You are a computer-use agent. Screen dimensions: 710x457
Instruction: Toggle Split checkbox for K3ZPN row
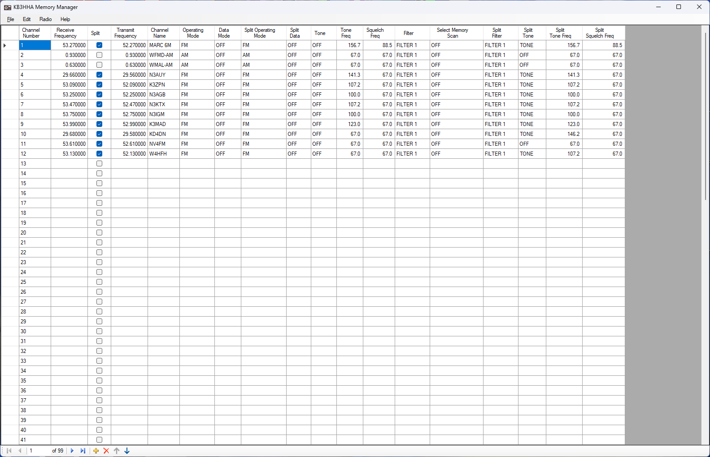[x=100, y=85]
